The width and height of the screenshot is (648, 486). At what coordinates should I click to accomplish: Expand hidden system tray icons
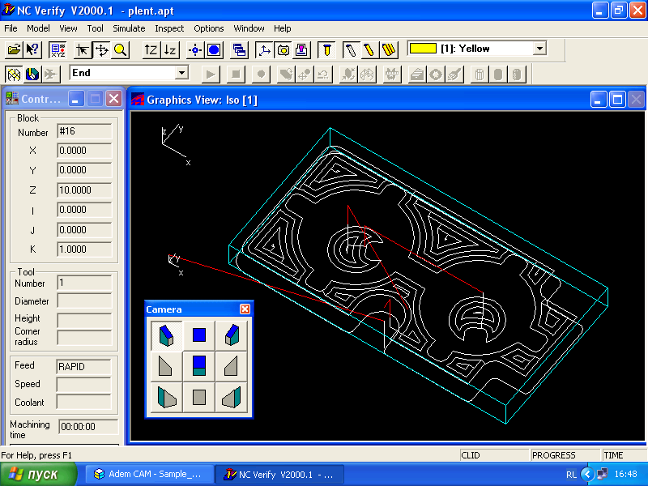pyautogui.click(x=587, y=474)
